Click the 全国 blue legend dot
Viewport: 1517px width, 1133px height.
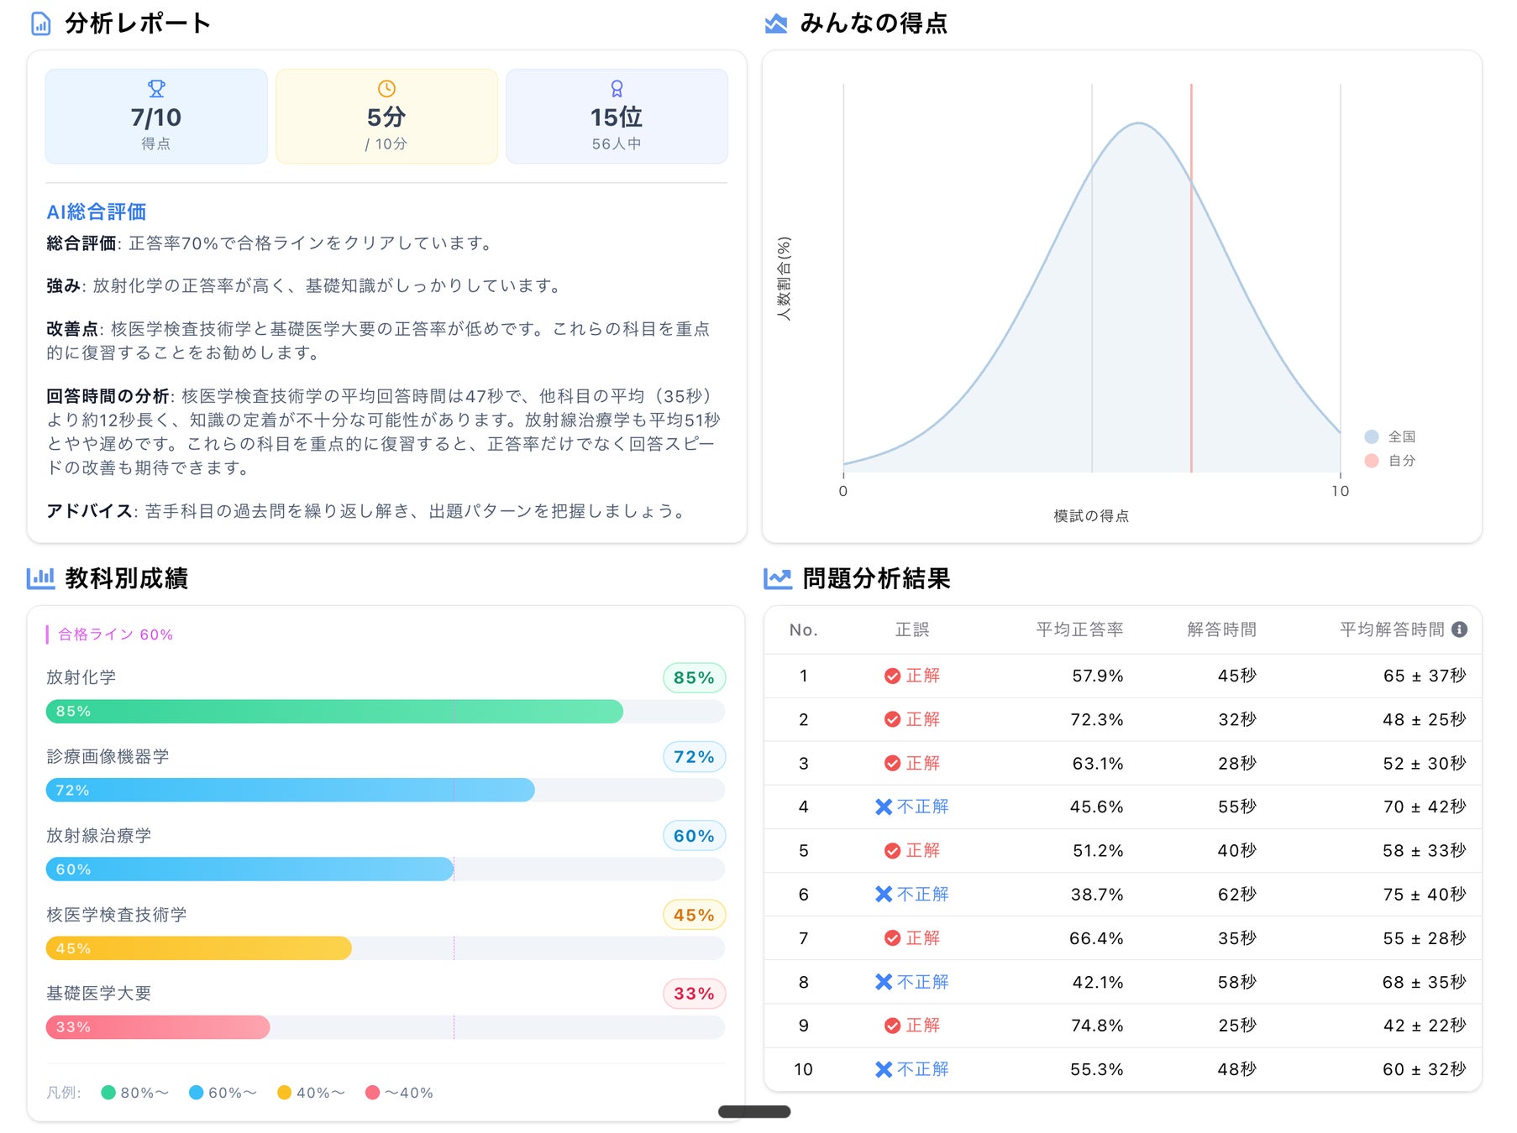[1372, 436]
